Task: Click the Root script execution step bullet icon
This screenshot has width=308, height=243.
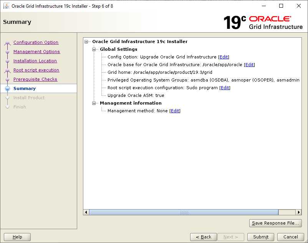Action: tap(7, 70)
